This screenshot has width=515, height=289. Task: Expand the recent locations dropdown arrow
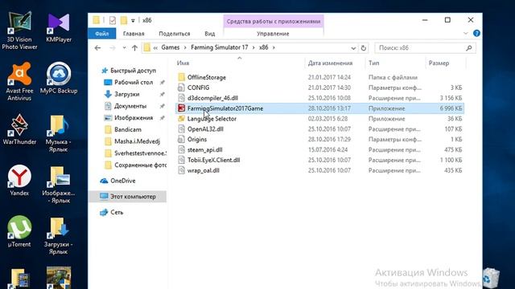(x=124, y=48)
